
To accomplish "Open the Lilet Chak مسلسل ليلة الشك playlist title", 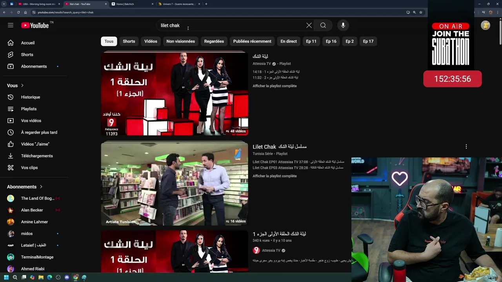I will (280, 146).
